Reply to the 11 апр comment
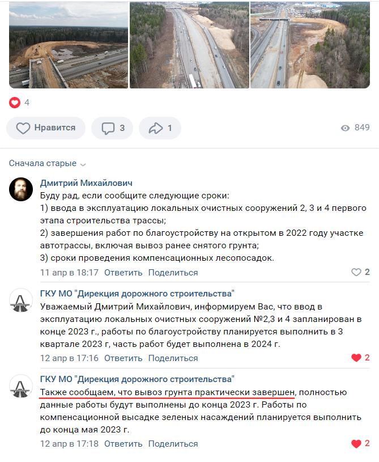Image resolution: width=379 pixels, height=462 pixels. pyautogui.click(x=123, y=273)
